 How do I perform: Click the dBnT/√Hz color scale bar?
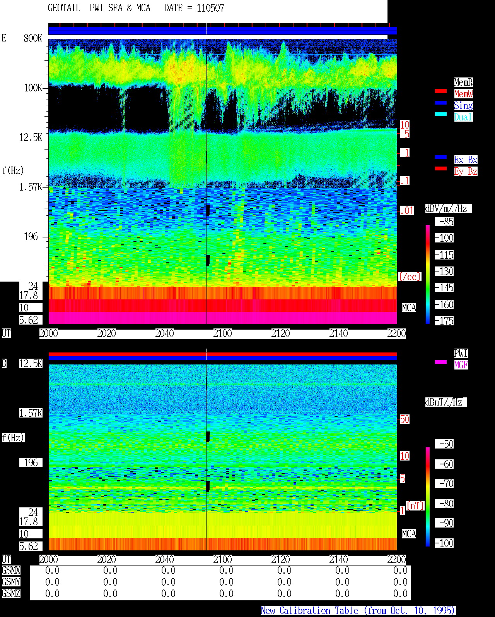428,497
